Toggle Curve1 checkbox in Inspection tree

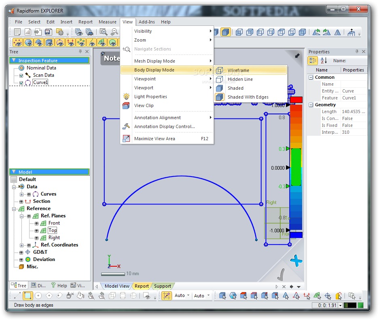coord(21,83)
